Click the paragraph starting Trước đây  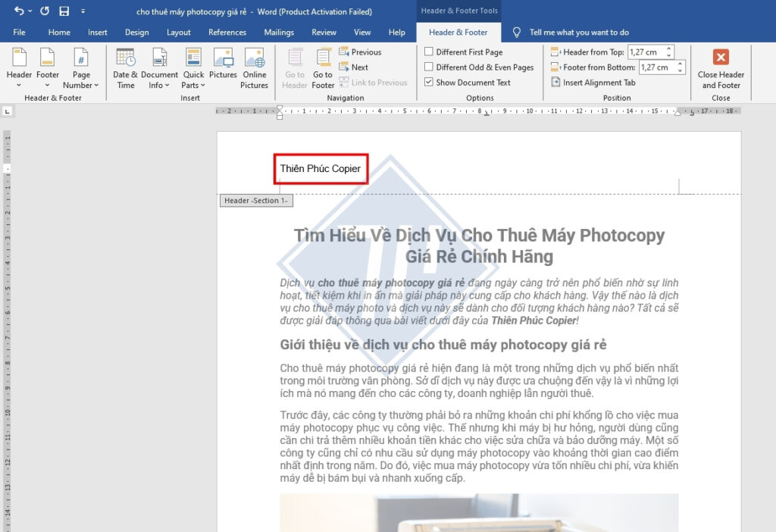[x=479, y=446]
